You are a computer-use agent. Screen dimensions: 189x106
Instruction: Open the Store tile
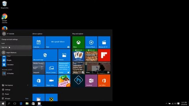click(x=39, y=81)
